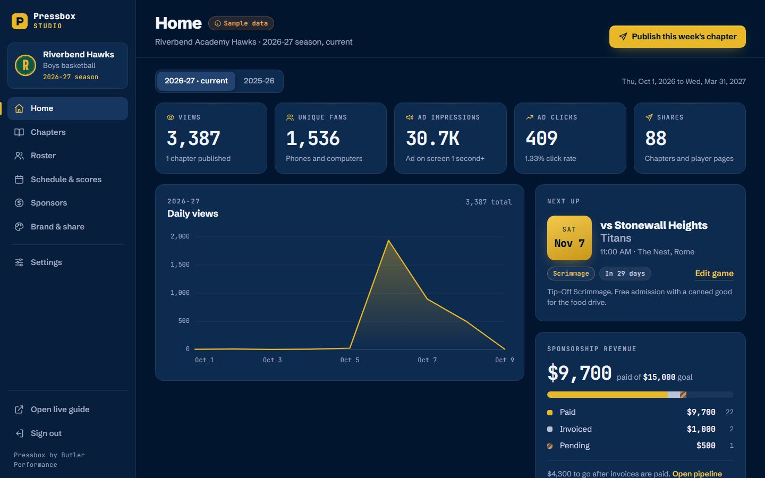The height and width of the screenshot is (478, 765).
Task: Click the Scrimmage tag
Action: [x=571, y=274]
